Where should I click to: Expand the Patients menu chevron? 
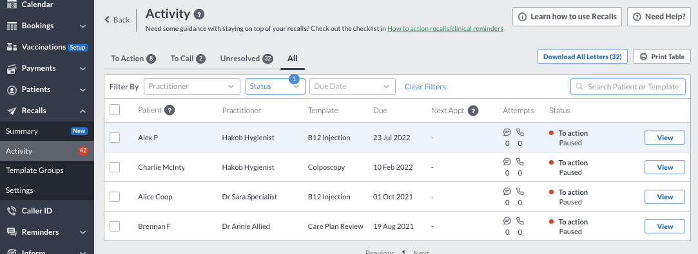[x=82, y=90]
